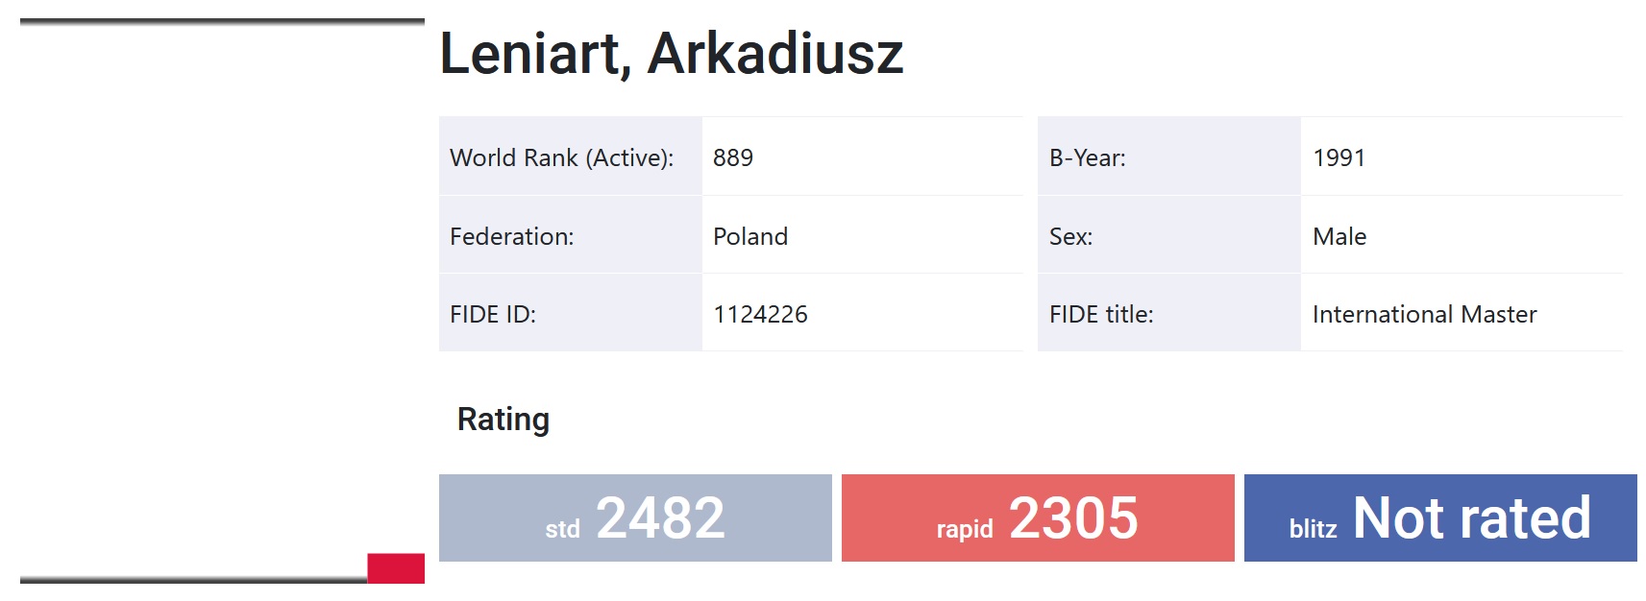Open the blank player photo area
Viewport: 1646px width, 601px height.
click(222, 300)
